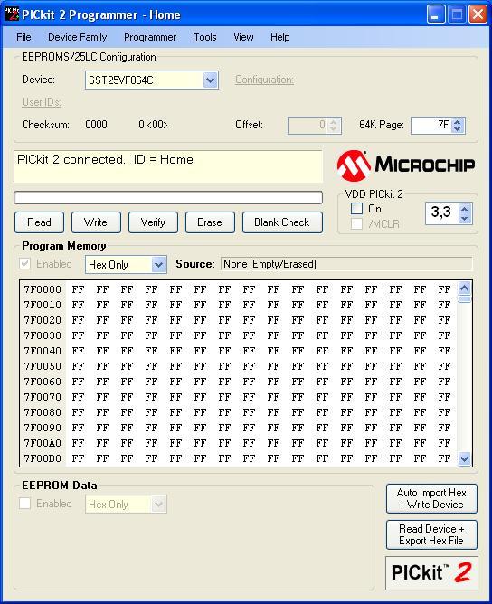Click the Read button

point(39,222)
